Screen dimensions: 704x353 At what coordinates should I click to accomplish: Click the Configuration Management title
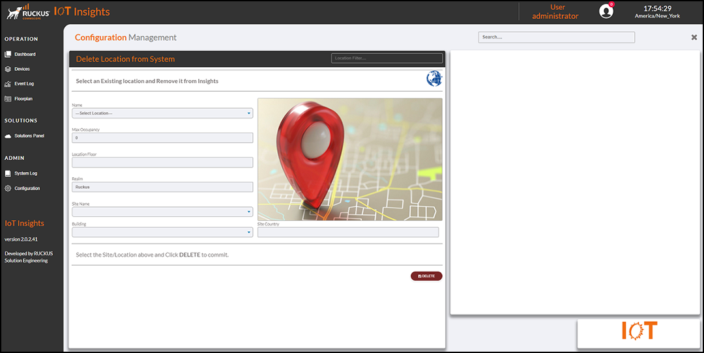126,38
